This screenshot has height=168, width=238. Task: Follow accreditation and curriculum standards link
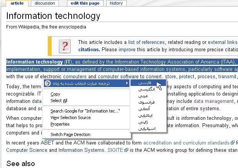click(186, 143)
